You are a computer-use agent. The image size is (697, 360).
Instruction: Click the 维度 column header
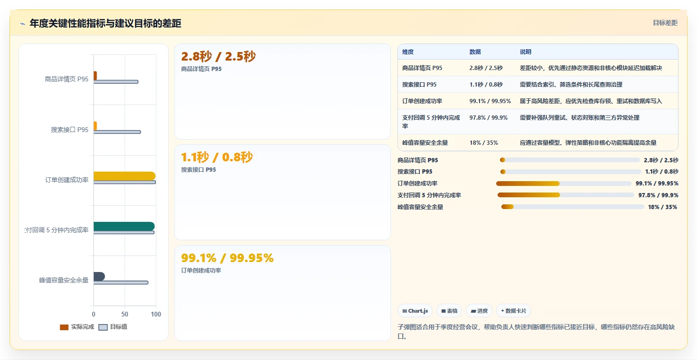pos(408,52)
